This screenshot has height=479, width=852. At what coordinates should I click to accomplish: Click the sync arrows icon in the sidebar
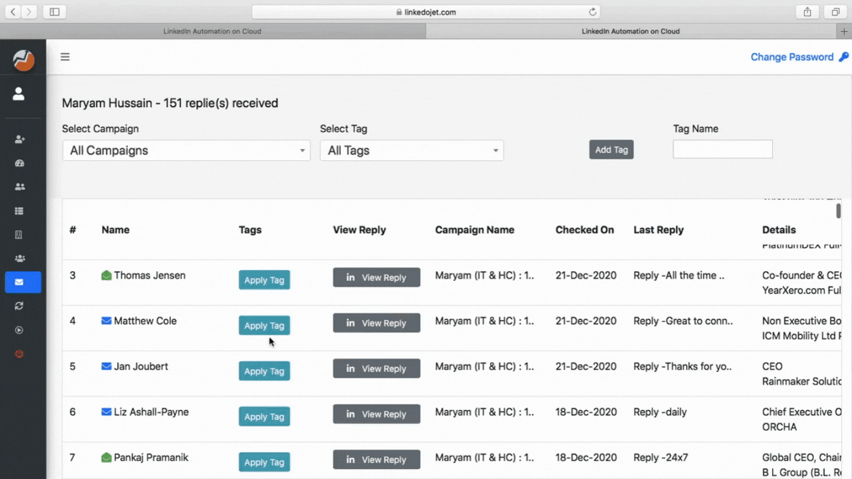[x=20, y=306]
